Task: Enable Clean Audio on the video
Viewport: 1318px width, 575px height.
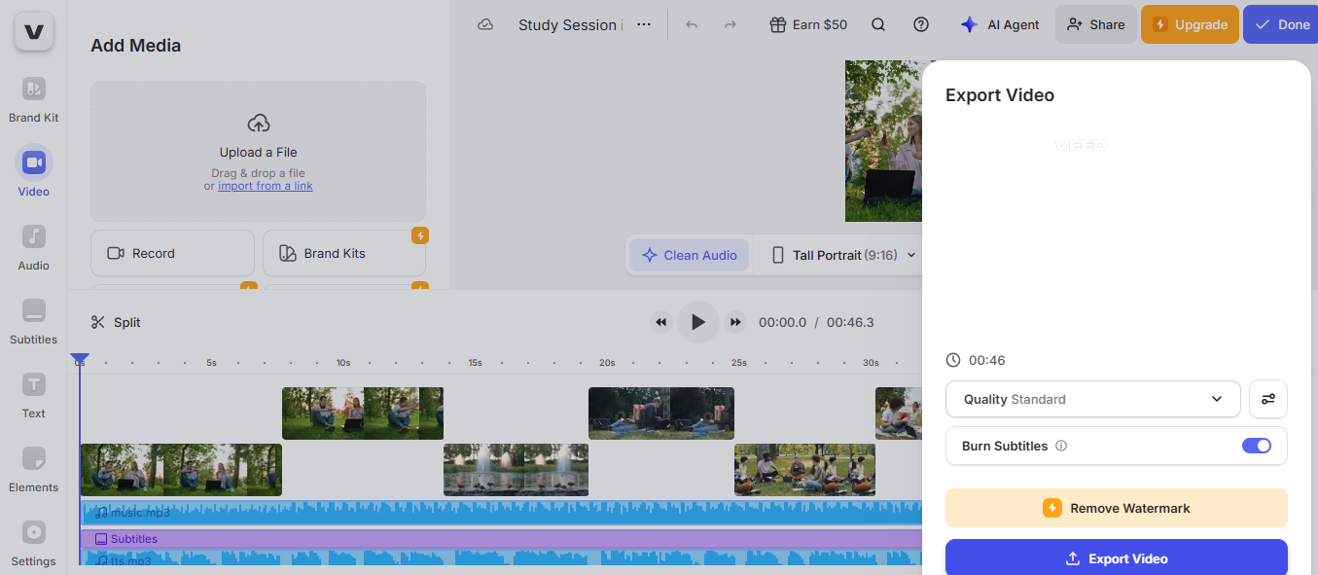Action: 689,254
